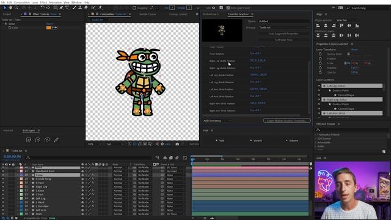391x220 pixels.
Task: Click the Essential Graphics poster thumbnail
Action: 222,31
